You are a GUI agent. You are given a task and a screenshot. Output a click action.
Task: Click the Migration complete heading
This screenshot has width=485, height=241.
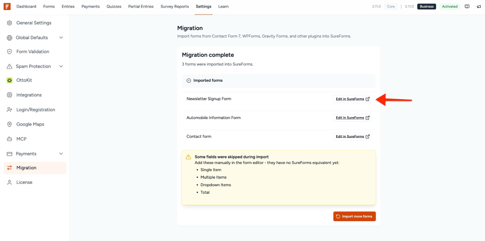[x=208, y=55]
